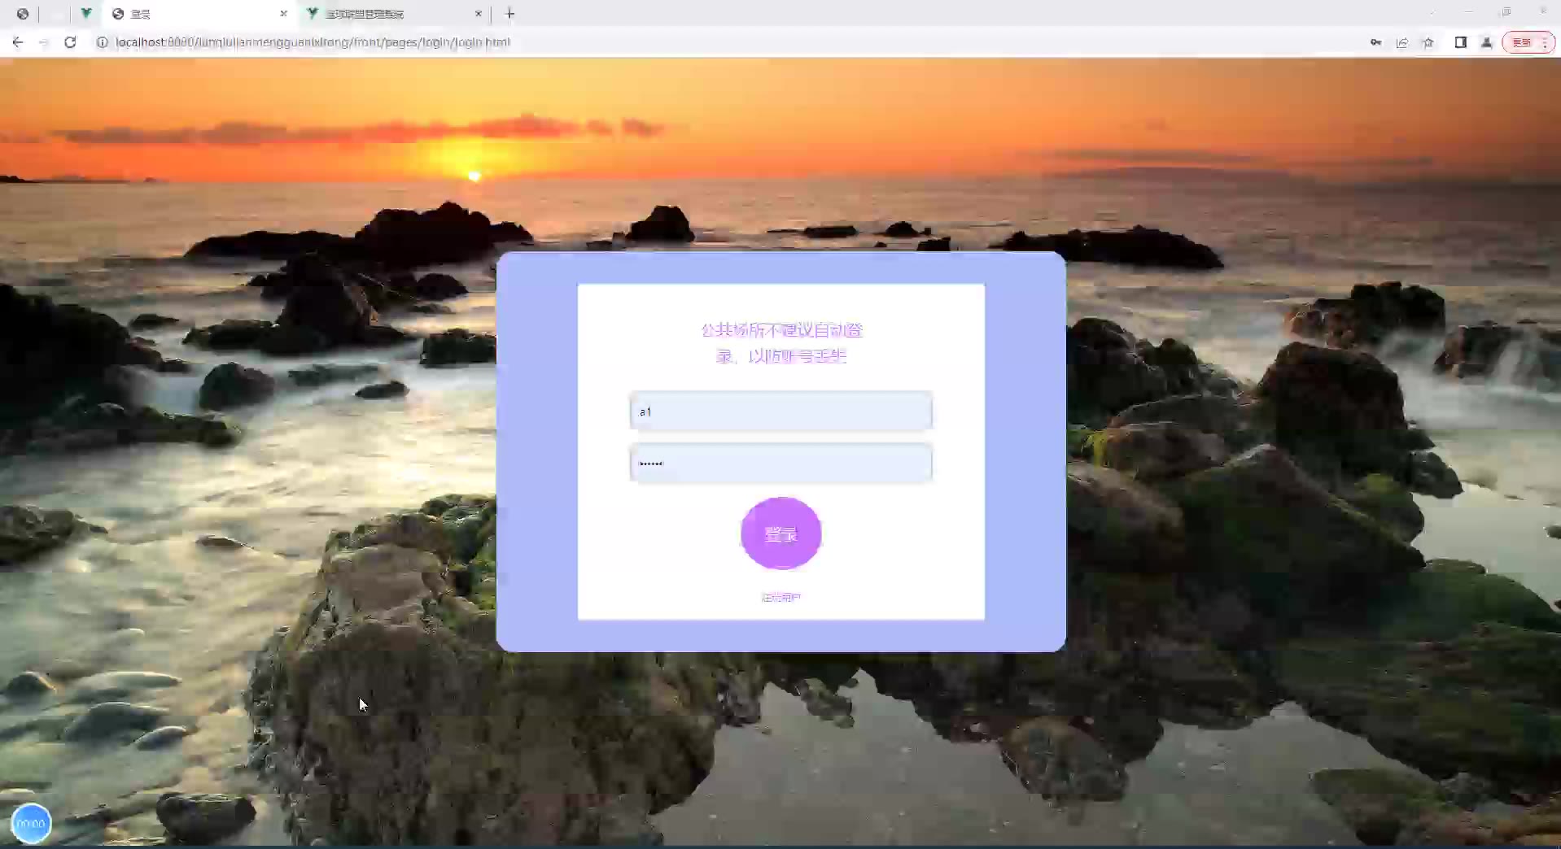Image resolution: width=1561 pixels, height=849 pixels.
Task: Go back to the previous page
Action: click(18, 42)
